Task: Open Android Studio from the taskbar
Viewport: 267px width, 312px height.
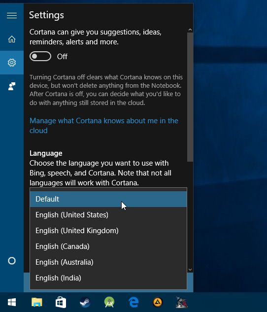Action: 109,302
